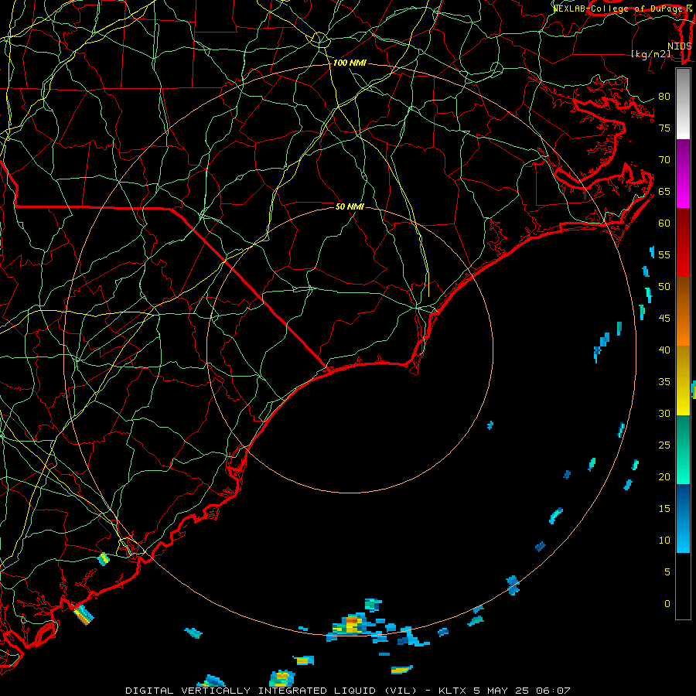Click the striped multicolor echo on the southwest coastline

(83, 615)
